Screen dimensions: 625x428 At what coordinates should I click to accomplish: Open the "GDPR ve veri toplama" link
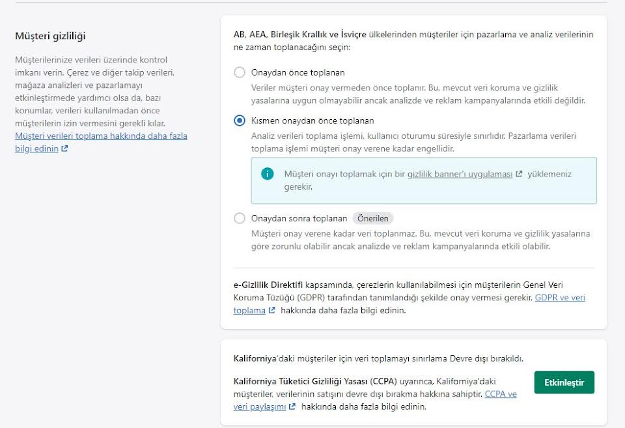tap(560, 298)
